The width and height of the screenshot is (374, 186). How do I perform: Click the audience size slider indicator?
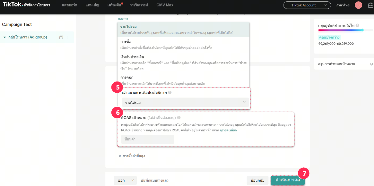tap(362, 30)
